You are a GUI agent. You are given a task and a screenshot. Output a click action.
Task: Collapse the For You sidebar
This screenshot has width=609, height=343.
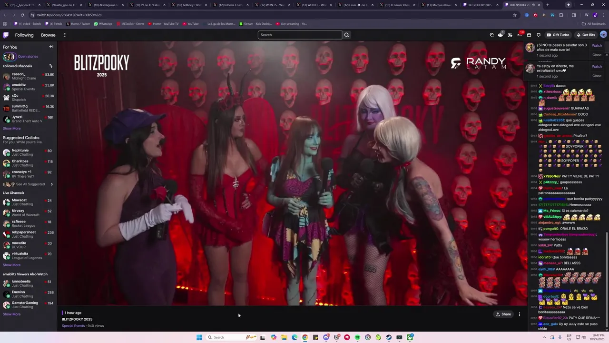[x=51, y=47]
